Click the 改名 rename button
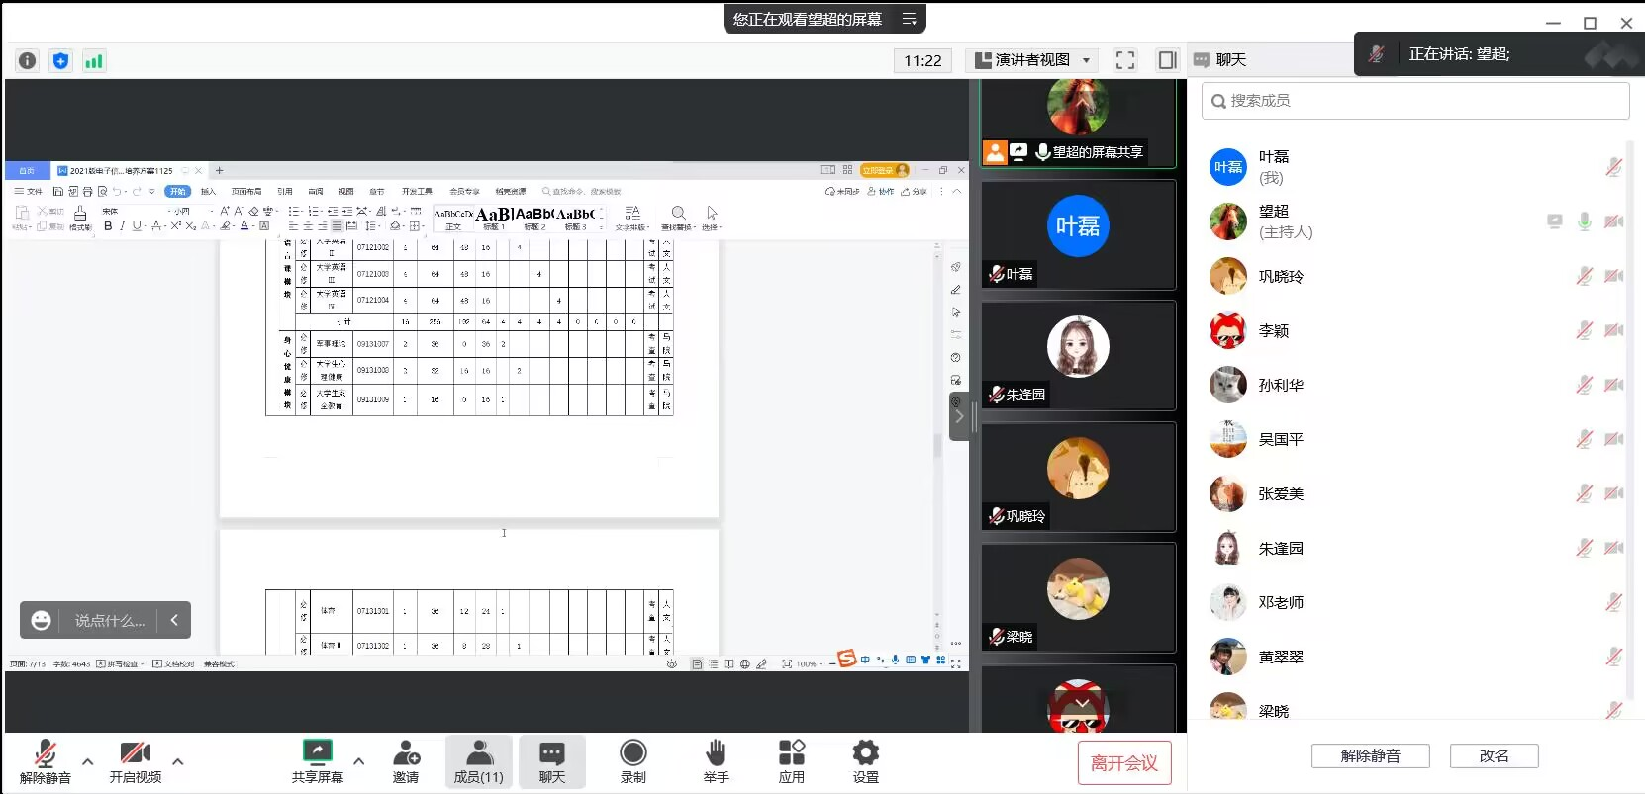 (1495, 755)
